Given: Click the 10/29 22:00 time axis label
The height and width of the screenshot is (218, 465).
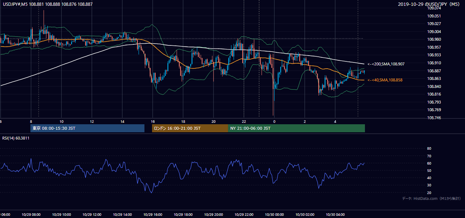Looking at the screenshot, I should tap(244, 214).
